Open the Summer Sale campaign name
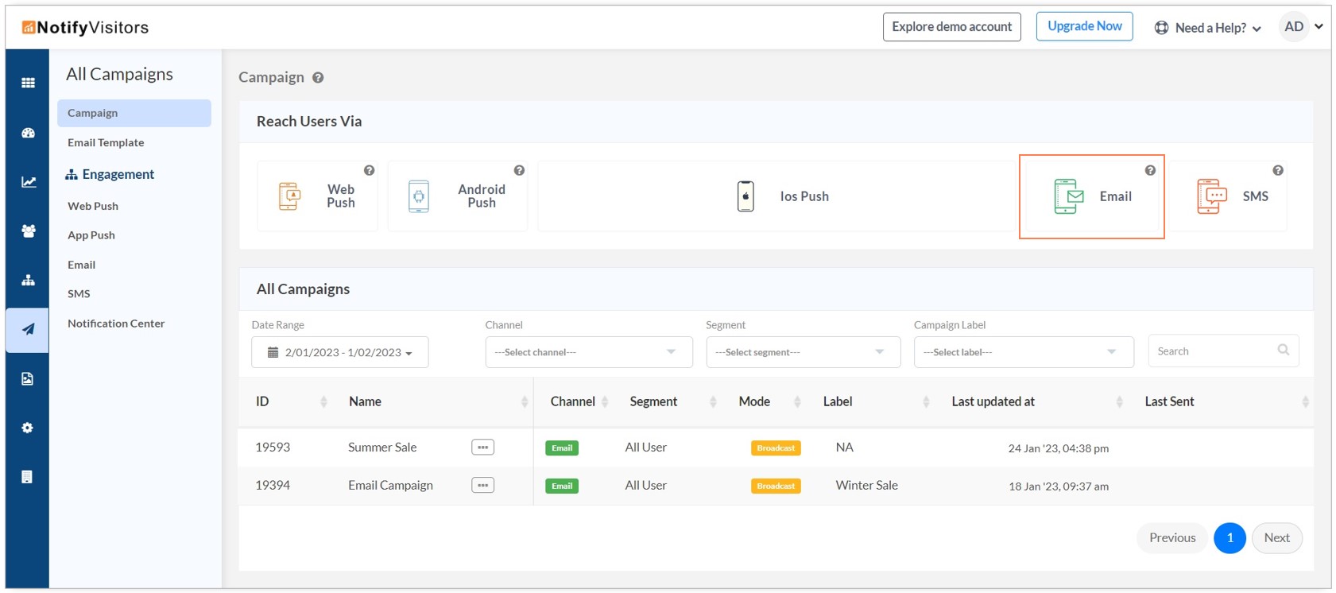The image size is (1336, 593). tap(382, 448)
